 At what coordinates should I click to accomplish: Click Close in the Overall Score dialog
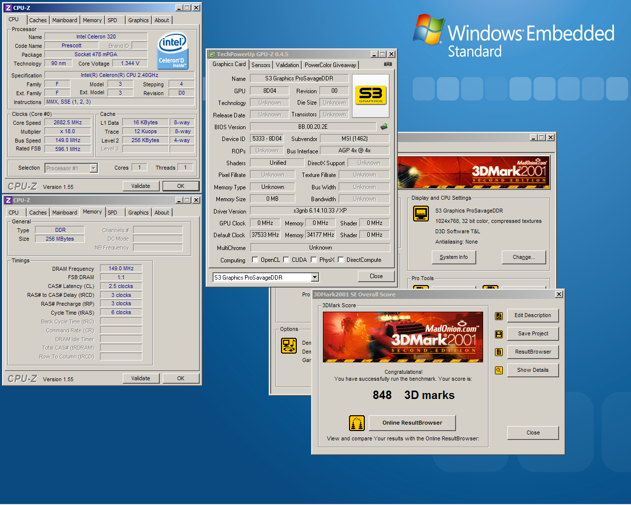point(533,433)
